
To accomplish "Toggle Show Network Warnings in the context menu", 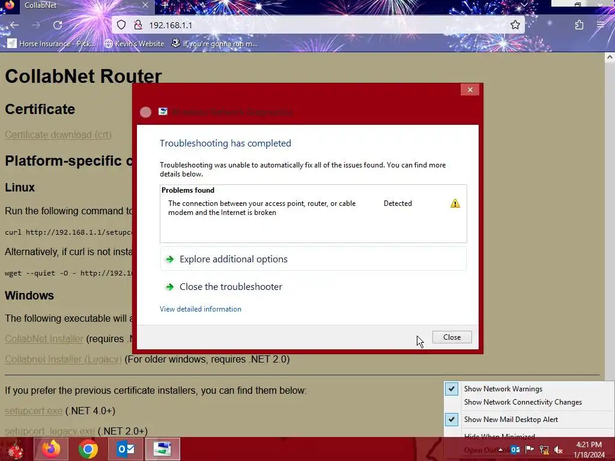I will point(529,389).
